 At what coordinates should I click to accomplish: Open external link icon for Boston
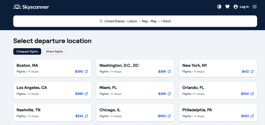coord(86,72)
